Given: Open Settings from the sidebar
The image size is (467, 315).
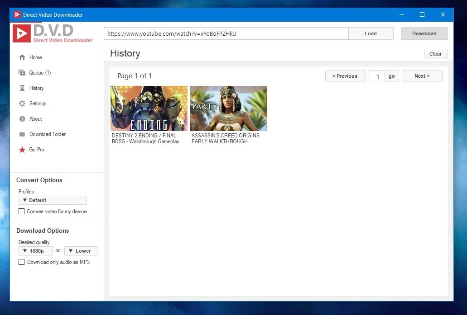Looking at the screenshot, I should pos(38,103).
